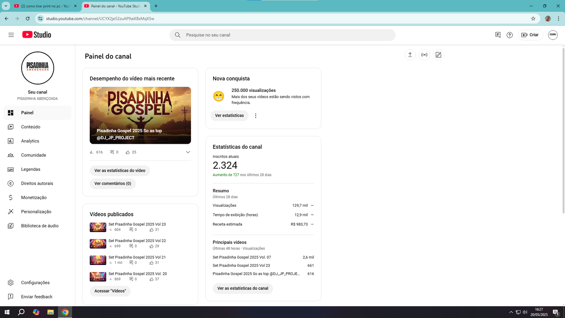Click the upload video arrow icon
The image size is (565, 318).
tap(410, 55)
